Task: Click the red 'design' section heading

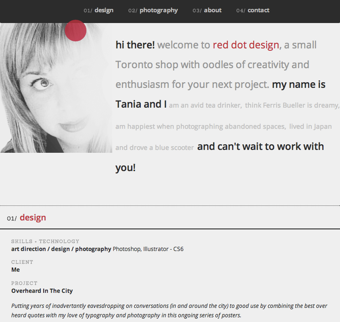Action: point(33,218)
